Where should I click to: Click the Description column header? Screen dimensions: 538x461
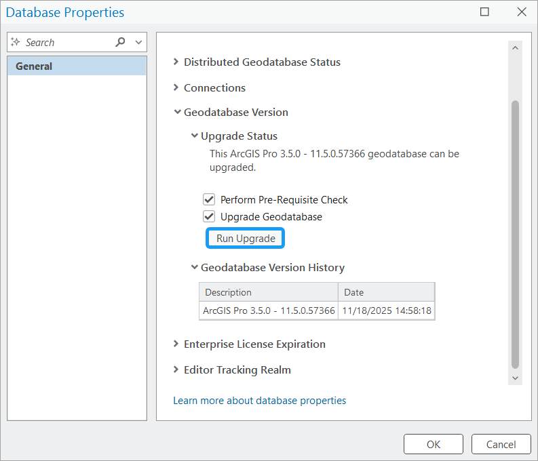(269, 292)
